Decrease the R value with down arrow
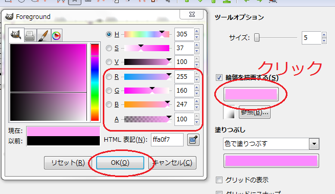335x194 pixels. coord(197,80)
